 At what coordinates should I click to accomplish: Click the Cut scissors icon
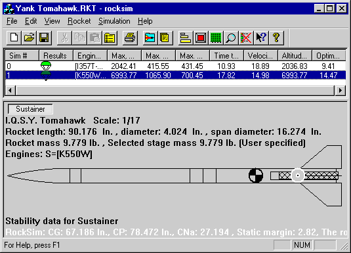click(64, 37)
